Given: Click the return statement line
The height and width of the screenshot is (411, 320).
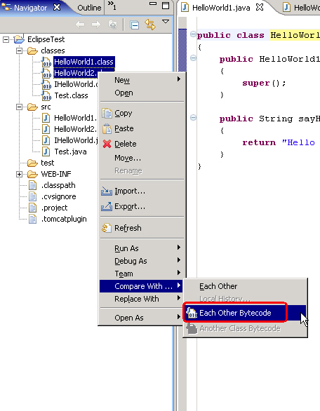Looking at the screenshot, I should (279, 142).
